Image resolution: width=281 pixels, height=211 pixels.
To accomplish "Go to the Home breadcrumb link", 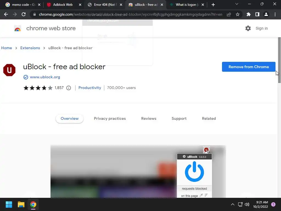I will 7,48.
